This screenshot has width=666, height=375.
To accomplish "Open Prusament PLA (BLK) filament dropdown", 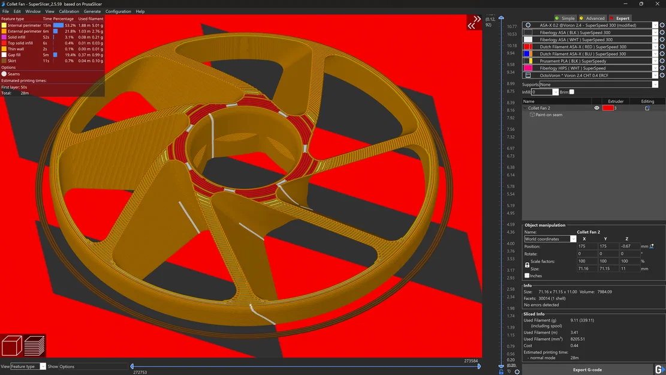I will (x=655, y=61).
